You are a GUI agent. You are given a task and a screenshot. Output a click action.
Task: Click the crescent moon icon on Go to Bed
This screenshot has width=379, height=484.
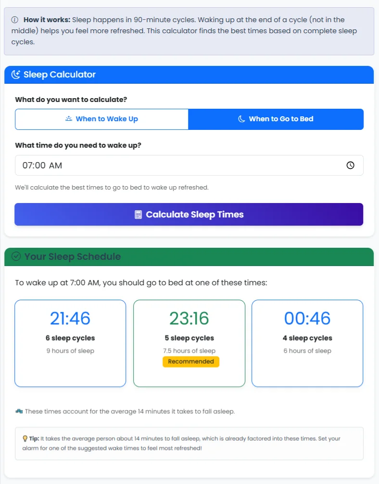coord(242,119)
